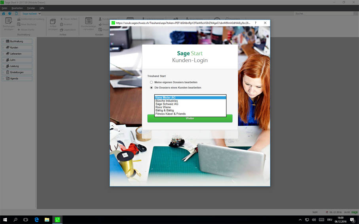Expand the Agenda sidebar section

(17, 78)
